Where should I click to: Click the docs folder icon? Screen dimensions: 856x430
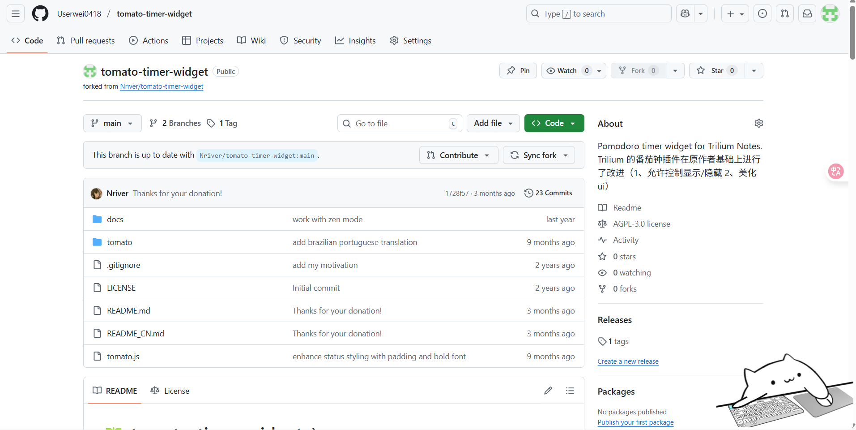click(x=97, y=219)
